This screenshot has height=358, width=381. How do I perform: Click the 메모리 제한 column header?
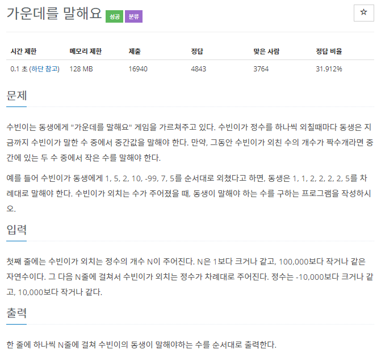(86, 52)
